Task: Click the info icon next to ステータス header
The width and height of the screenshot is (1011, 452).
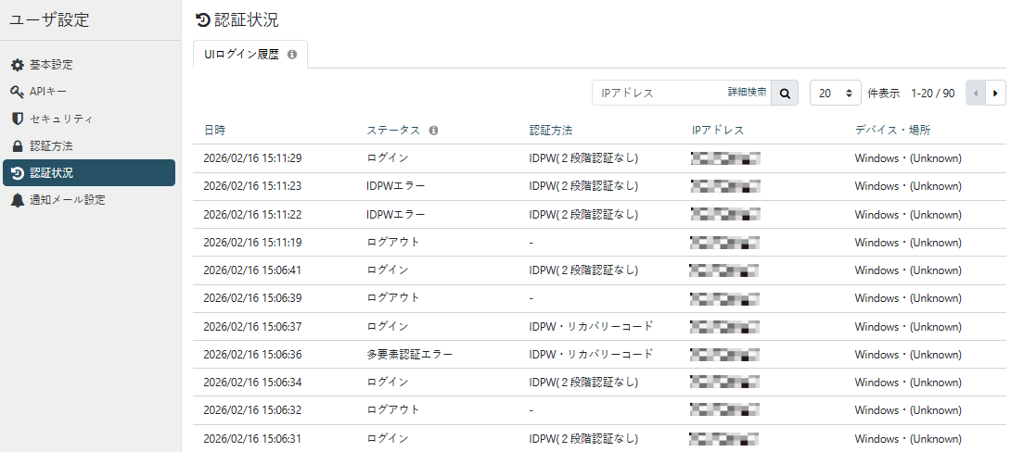Action: click(434, 131)
